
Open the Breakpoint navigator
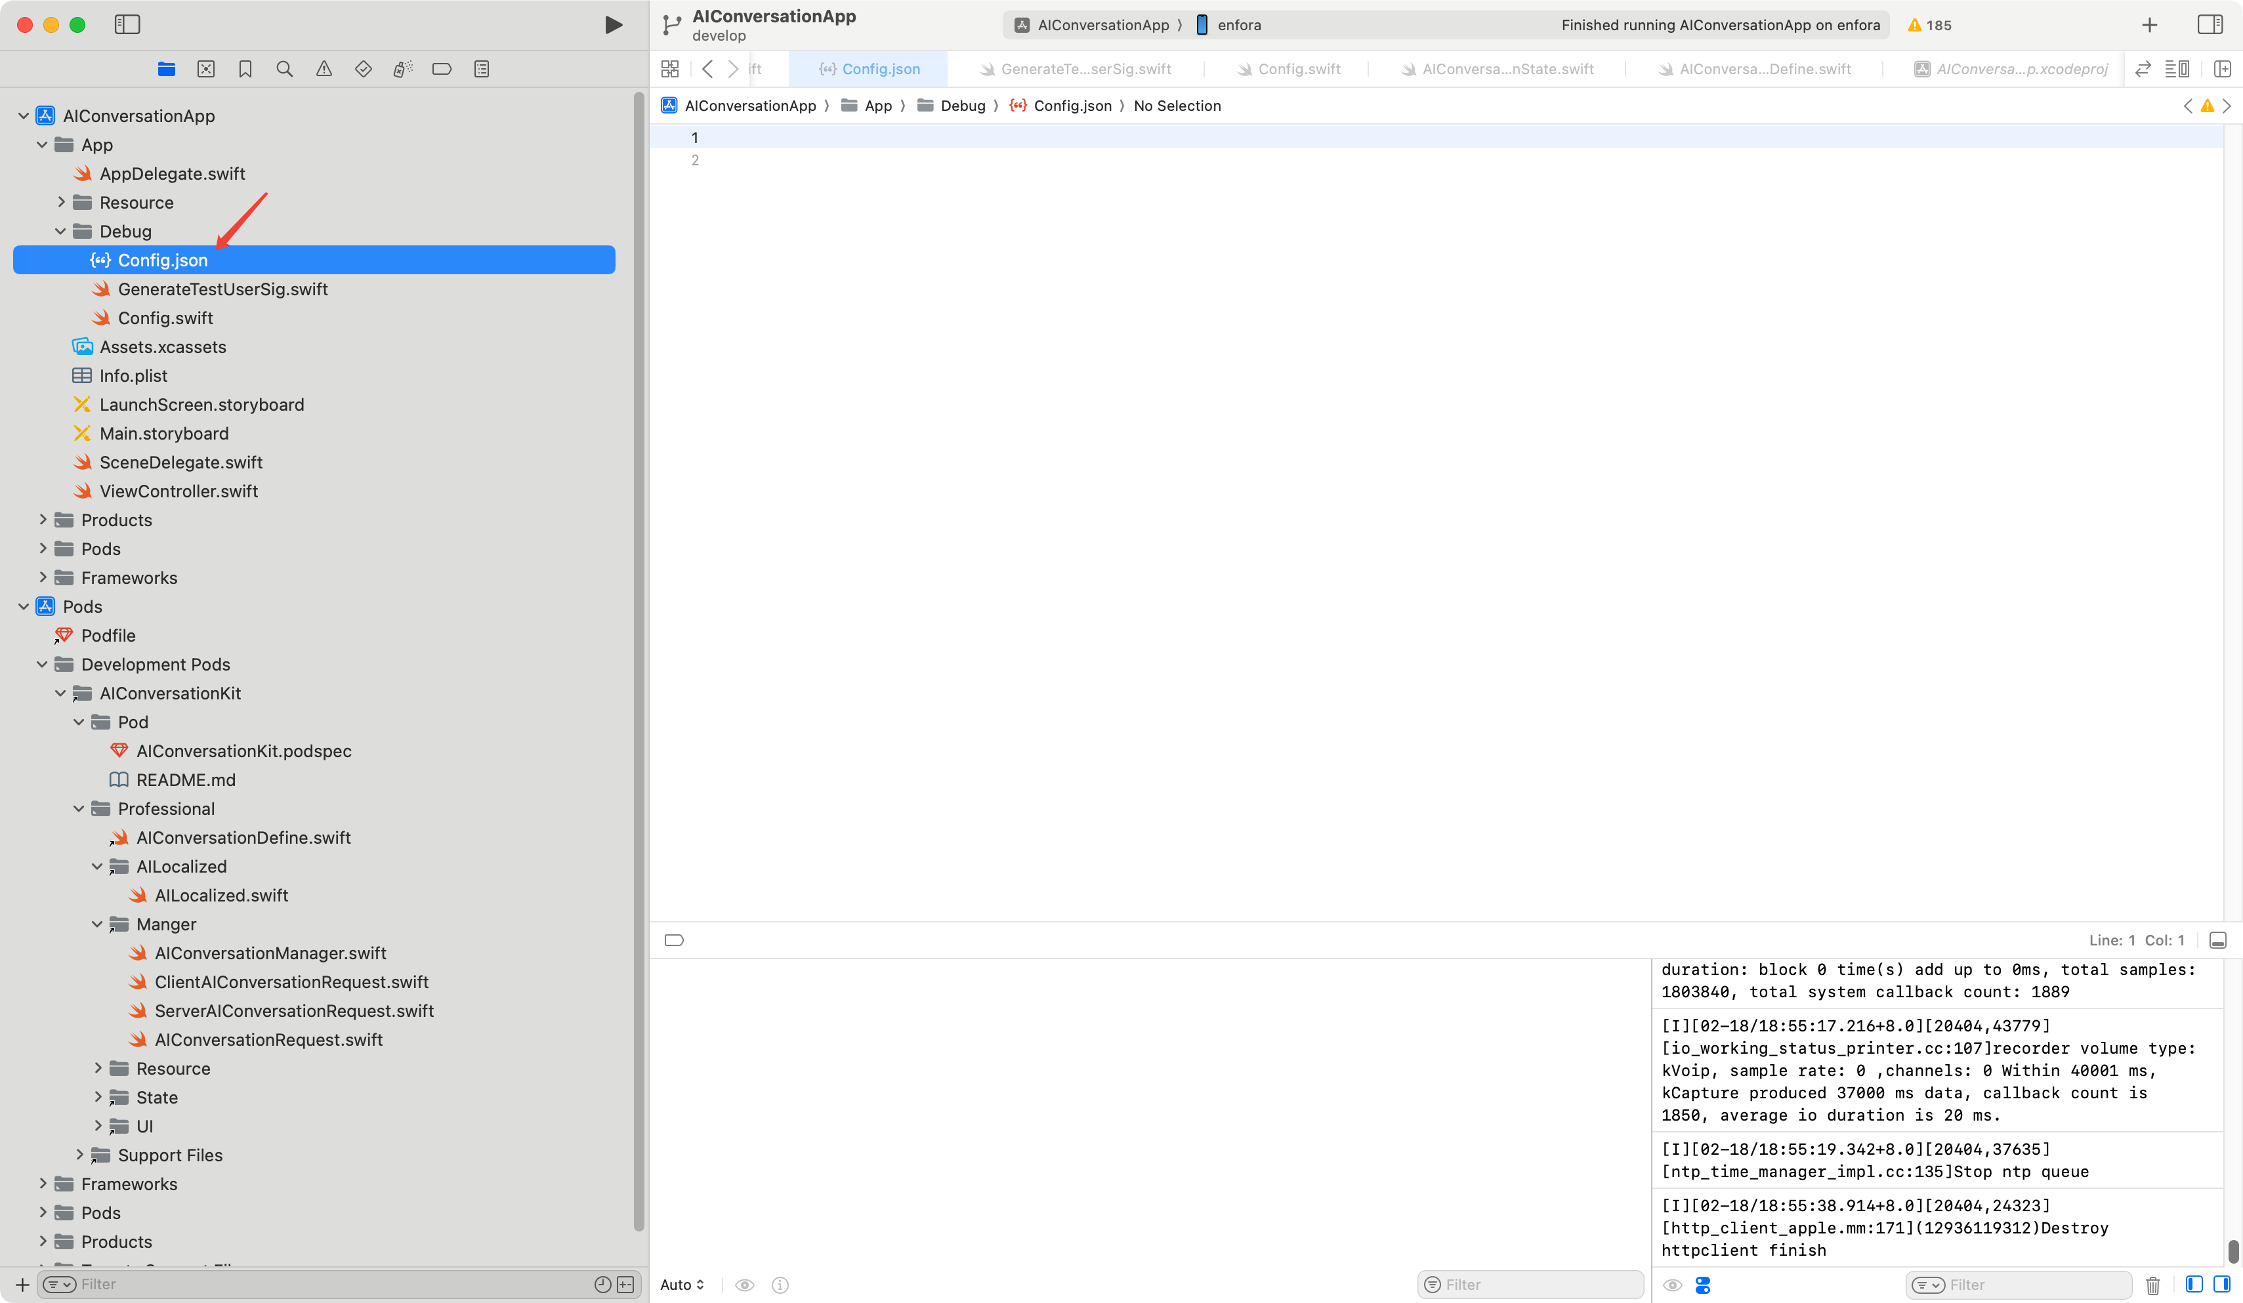[442, 68]
